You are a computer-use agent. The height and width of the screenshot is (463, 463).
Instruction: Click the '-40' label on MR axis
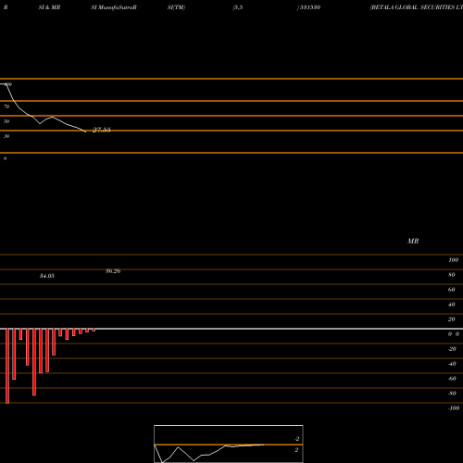(x=452, y=364)
